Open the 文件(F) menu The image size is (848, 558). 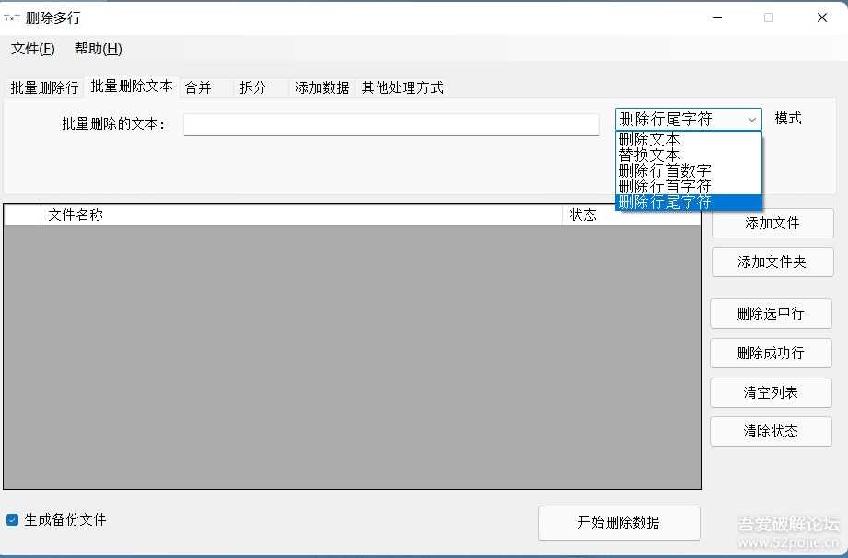pos(33,48)
